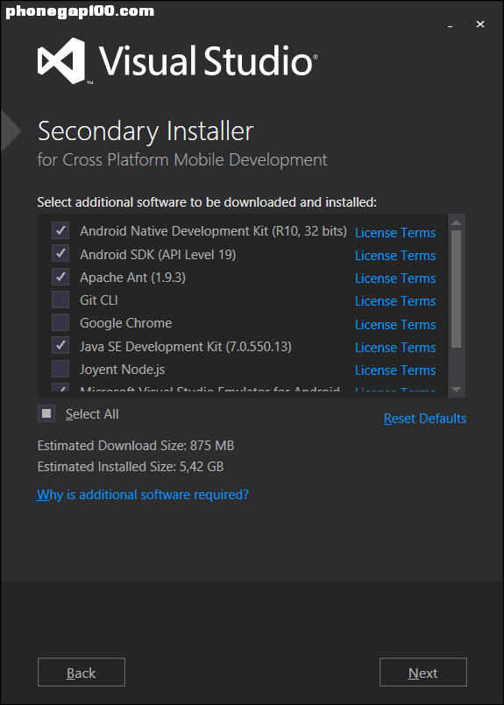The width and height of the screenshot is (504, 705).
Task: Click 'Estimated Installed Size: 5,42 GB' text
Action: click(131, 467)
